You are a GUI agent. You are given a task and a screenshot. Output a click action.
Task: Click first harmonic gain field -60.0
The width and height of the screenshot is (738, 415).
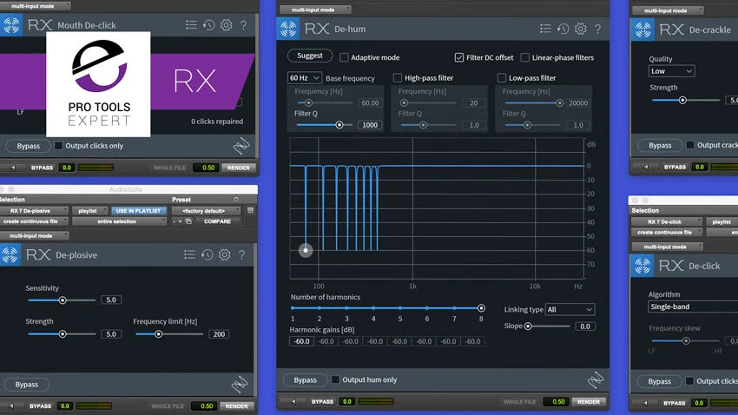click(x=301, y=341)
